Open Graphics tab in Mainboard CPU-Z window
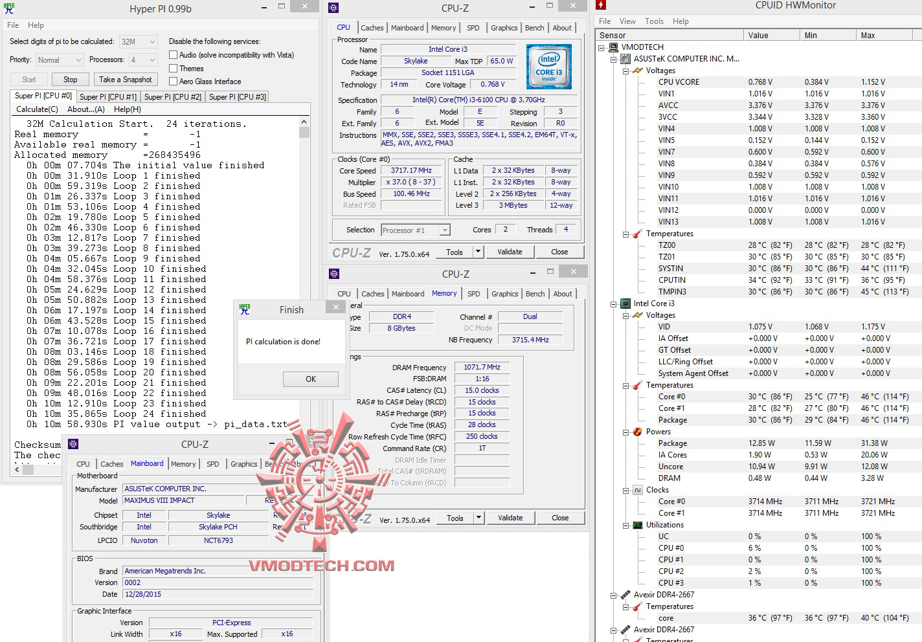This screenshot has height=642, width=922. [x=243, y=464]
